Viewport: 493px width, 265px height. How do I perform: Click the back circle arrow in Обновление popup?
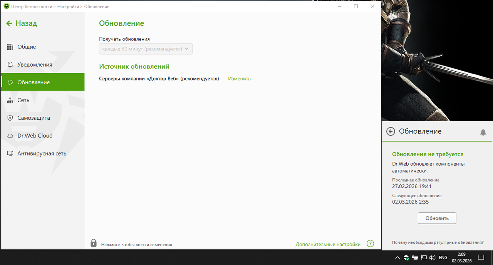point(391,132)
